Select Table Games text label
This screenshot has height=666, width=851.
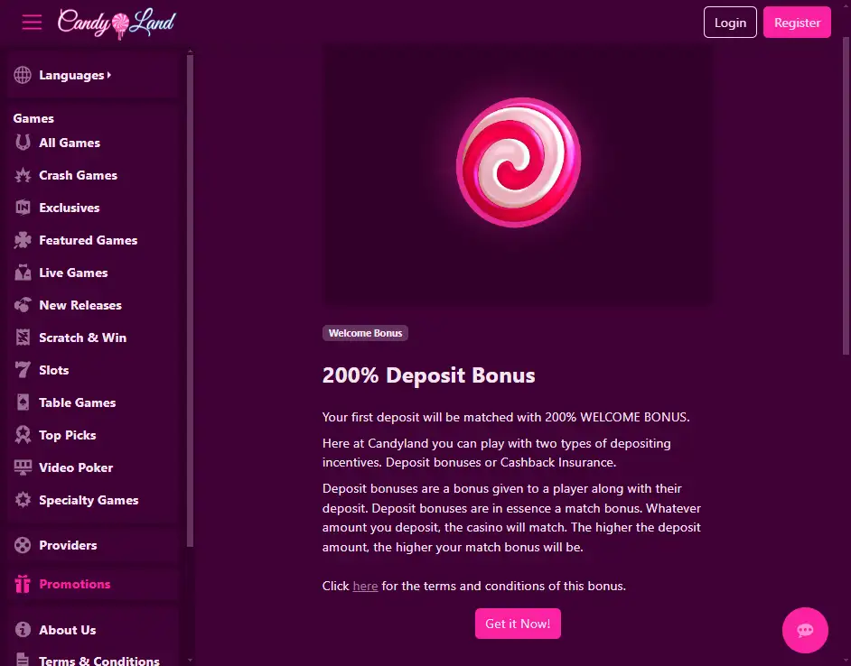(77, 403)
